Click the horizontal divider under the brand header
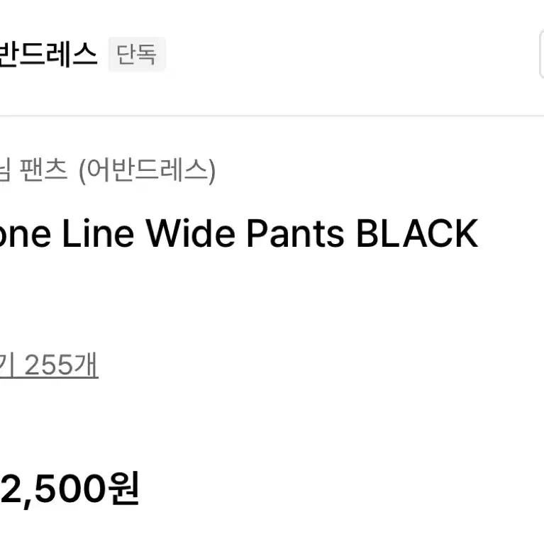 click(x=272, y=116)
